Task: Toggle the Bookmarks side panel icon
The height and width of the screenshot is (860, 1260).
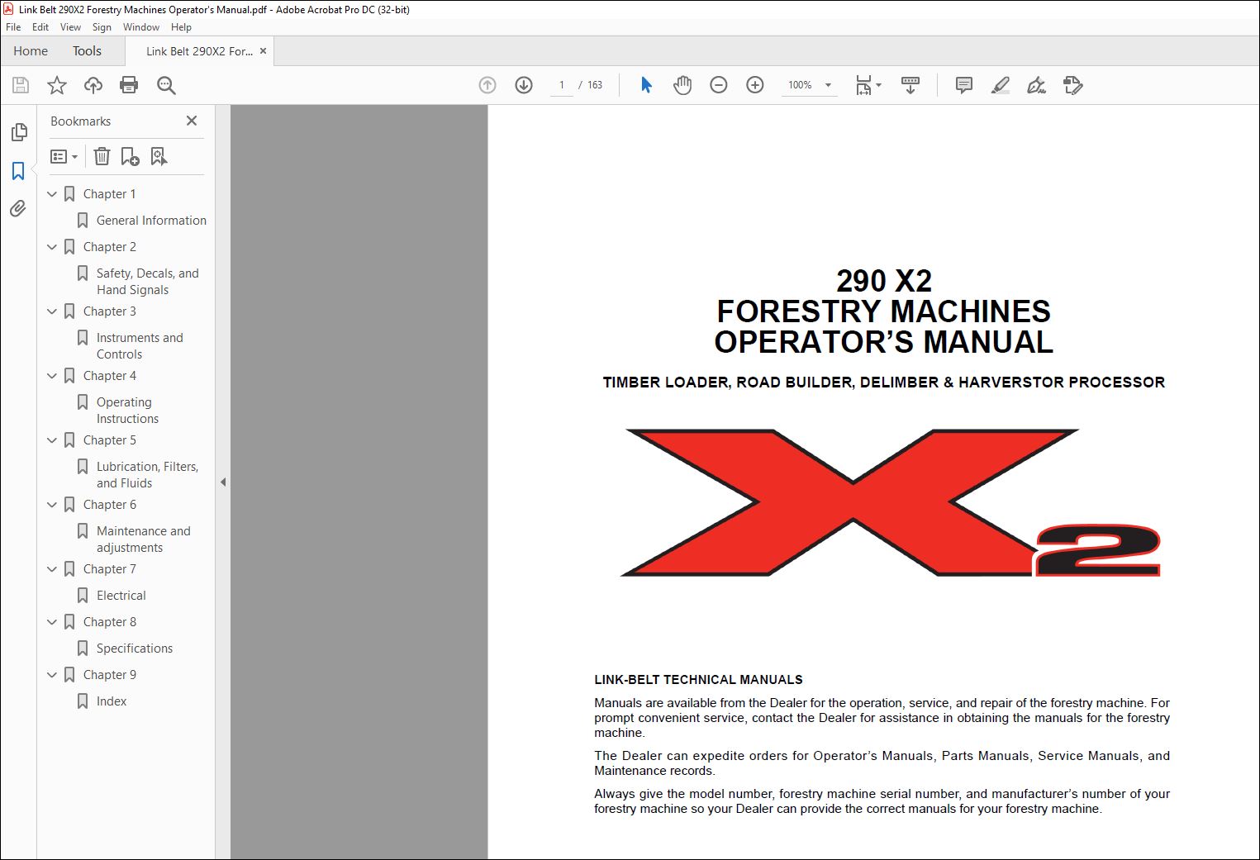Action: [18, 171]
